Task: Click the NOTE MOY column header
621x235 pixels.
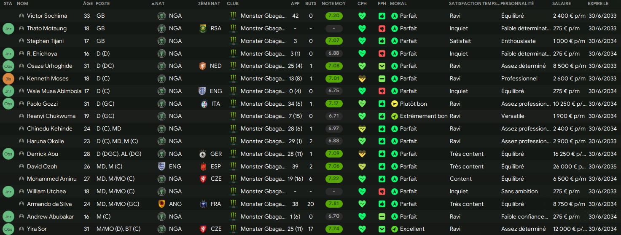Action: click(333, 3)
